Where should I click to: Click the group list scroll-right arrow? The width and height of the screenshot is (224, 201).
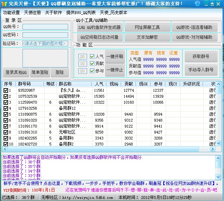tap(212, 149)
